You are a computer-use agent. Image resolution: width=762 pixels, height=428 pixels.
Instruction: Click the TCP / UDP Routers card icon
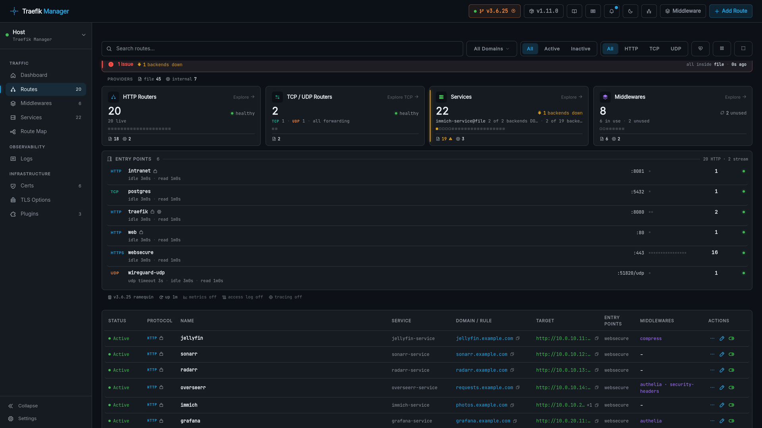pos(277,97)
